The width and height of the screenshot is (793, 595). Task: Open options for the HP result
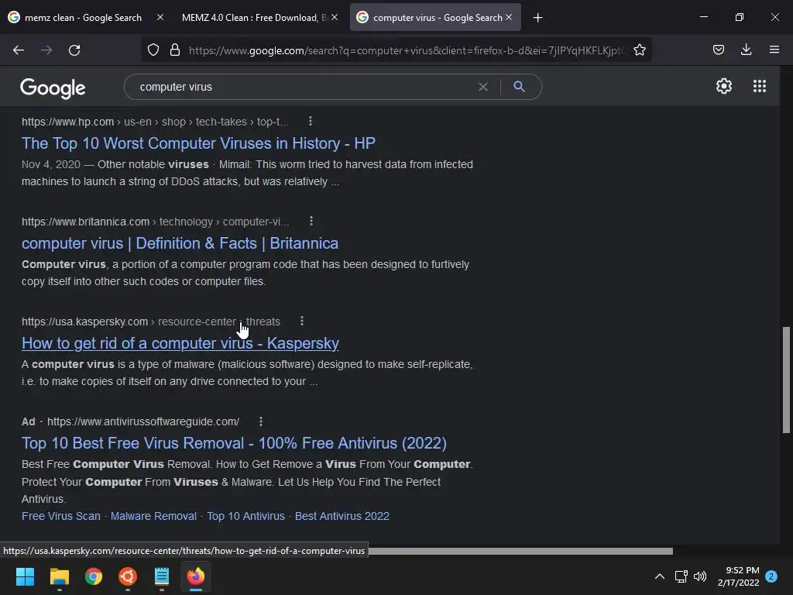coord(311,122)
